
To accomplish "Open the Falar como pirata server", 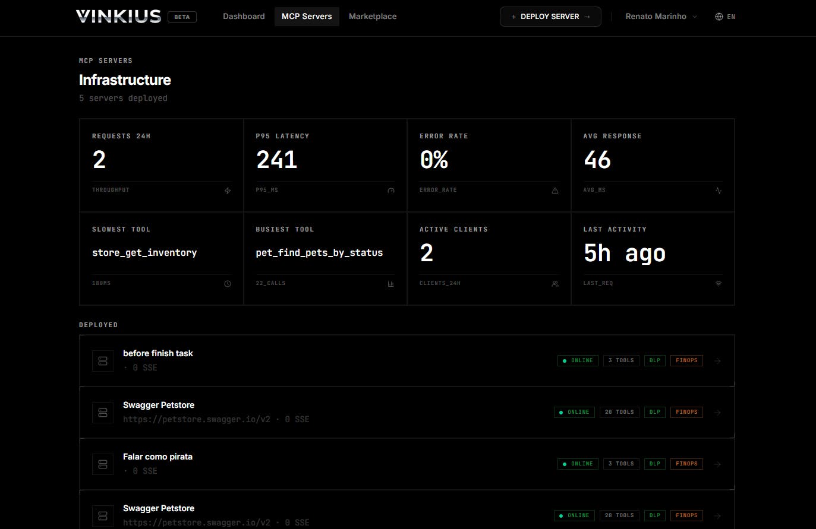I will [x=407, y=464].
